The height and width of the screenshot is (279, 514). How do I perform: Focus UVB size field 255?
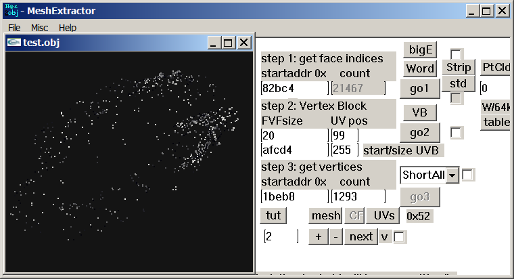coord(344,150)
